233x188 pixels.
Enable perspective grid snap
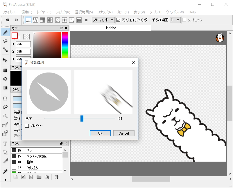pyautogui.click(x=79, y=20)
